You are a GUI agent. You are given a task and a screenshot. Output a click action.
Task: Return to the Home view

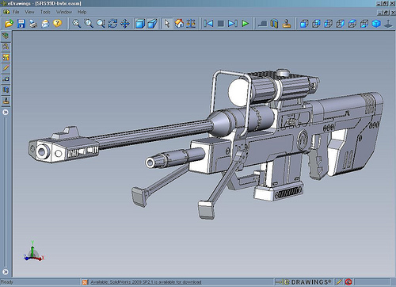click(x=179, y=24)
